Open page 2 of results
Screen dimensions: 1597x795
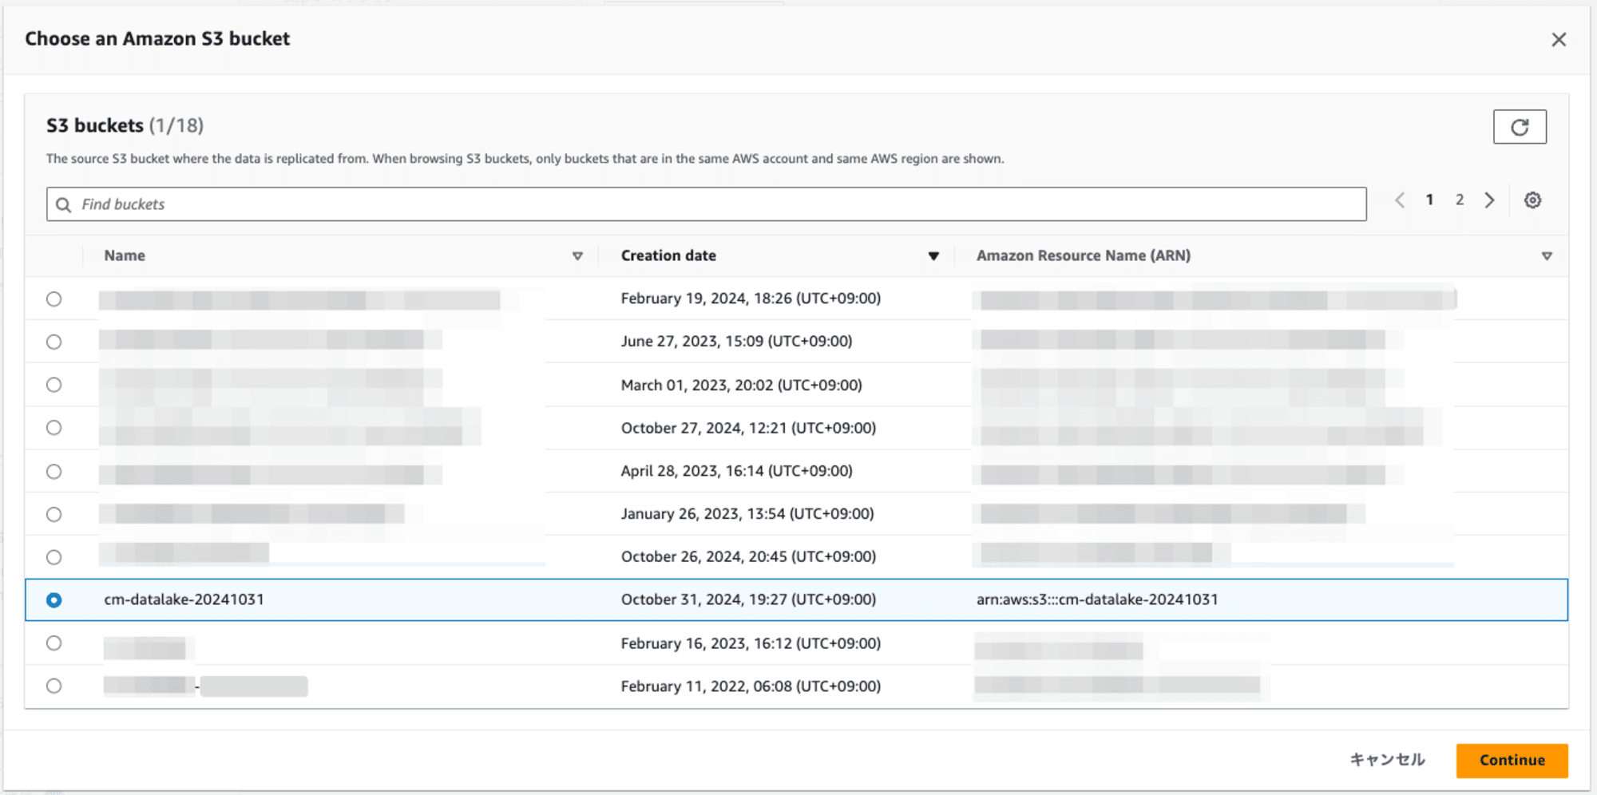[1460, 200]
